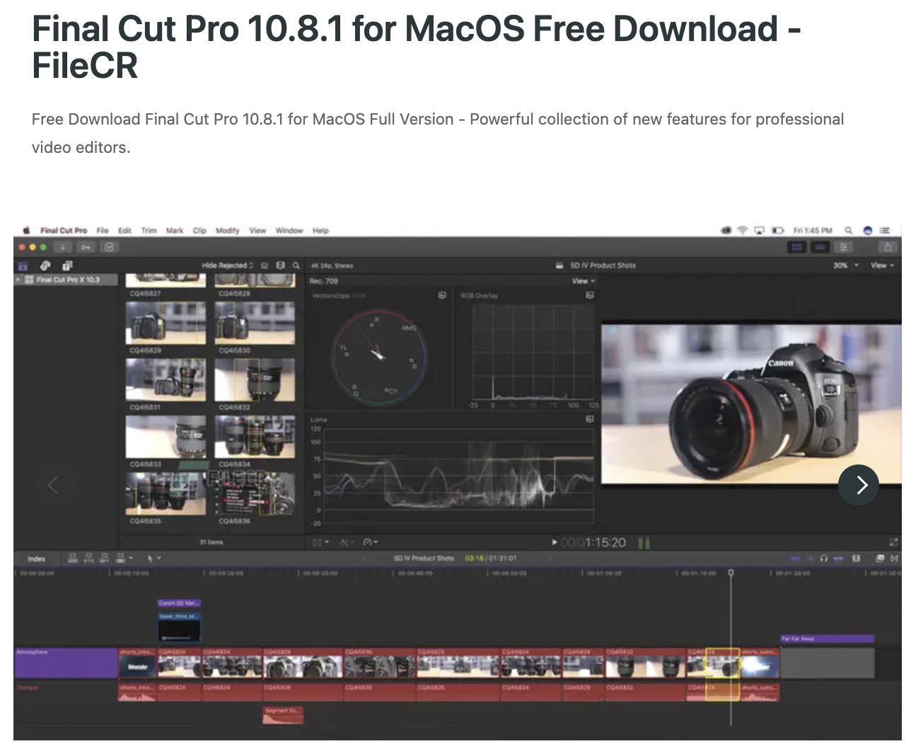The width and height of the screenshot is (911, 756).
Task: Open the Mark menu
Action: (175, 231)
